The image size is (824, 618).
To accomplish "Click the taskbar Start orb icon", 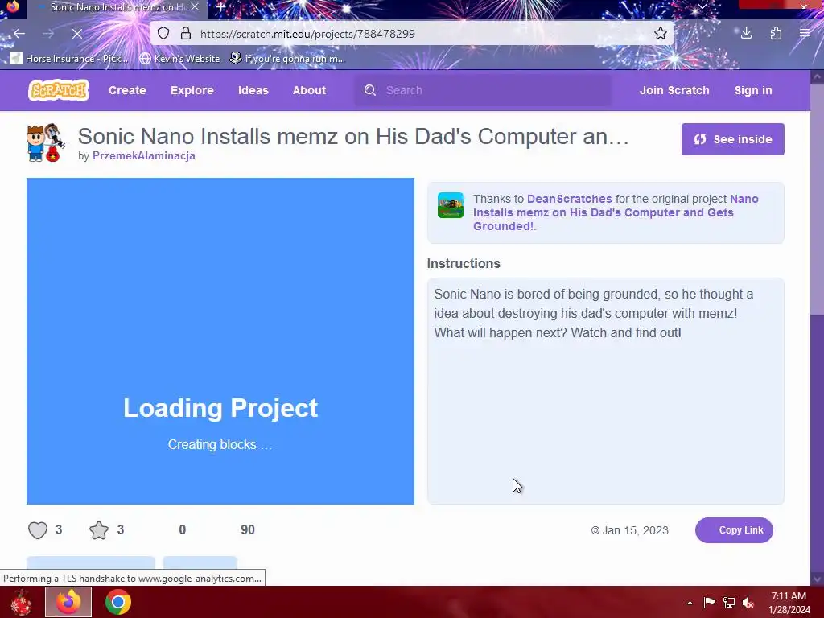I will (21, 602).
